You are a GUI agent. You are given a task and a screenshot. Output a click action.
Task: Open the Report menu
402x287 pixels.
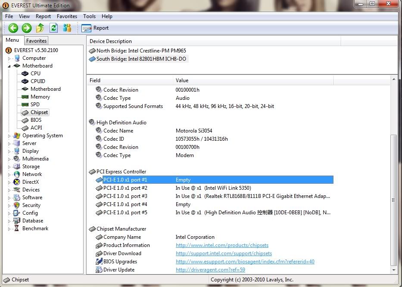(x=44, y=16)
